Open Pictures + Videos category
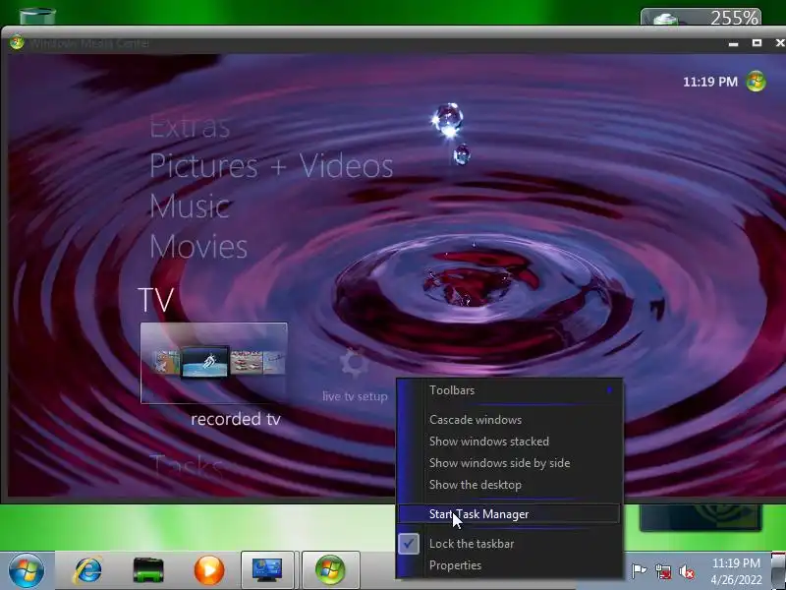This screenshot has width=786, height=590. coord(271,166)
